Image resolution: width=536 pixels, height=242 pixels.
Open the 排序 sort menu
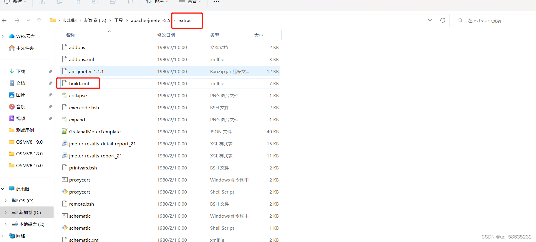coord(157,2)
